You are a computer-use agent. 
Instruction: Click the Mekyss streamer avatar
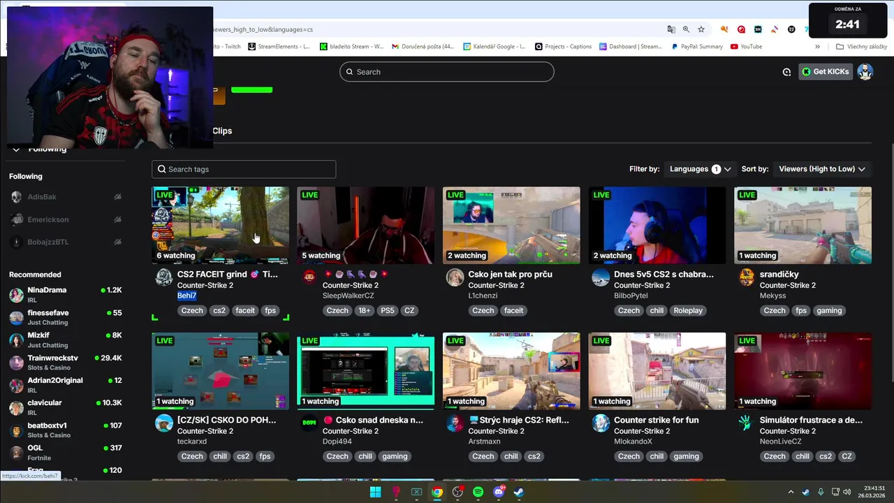coord(747,277)
